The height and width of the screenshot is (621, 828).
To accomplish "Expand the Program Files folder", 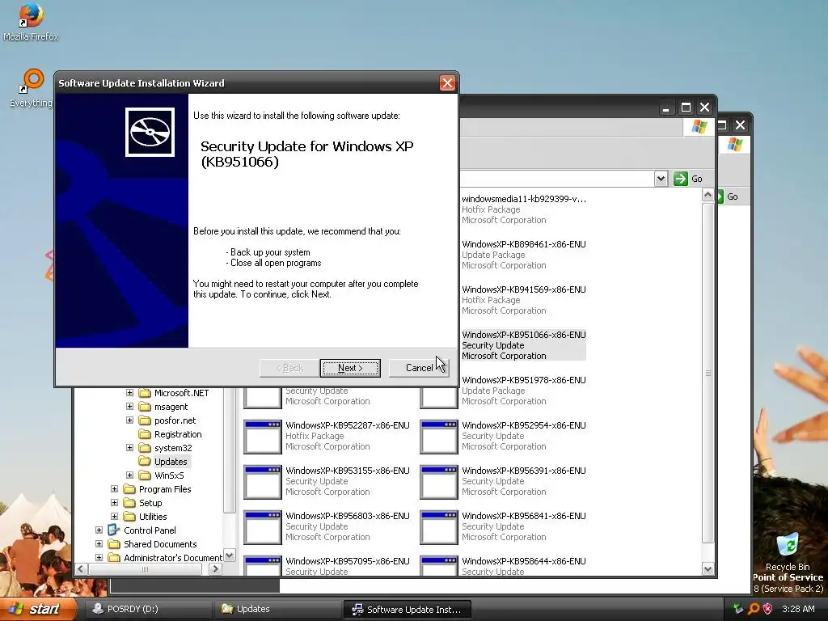I will point(114,489).
